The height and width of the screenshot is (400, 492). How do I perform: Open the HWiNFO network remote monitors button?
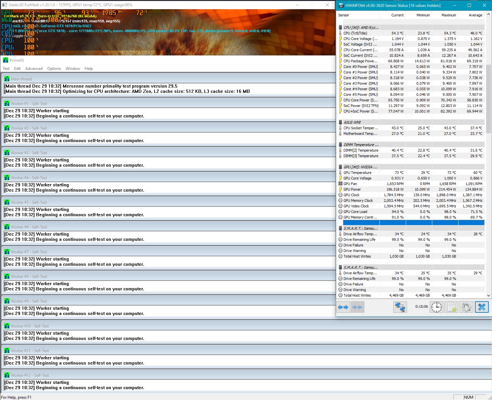pyautogui.click(x=400, y=307)
